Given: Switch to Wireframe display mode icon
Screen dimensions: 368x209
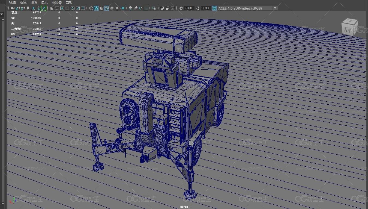Looking at the screenshot, I should pyautogui.click(x=91, y=8).
